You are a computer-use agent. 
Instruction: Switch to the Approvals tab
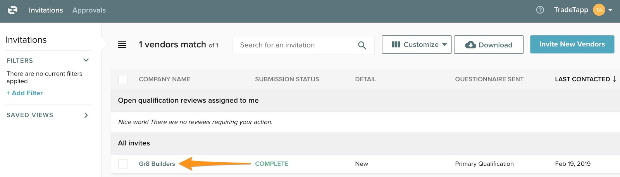coord(89,10)
